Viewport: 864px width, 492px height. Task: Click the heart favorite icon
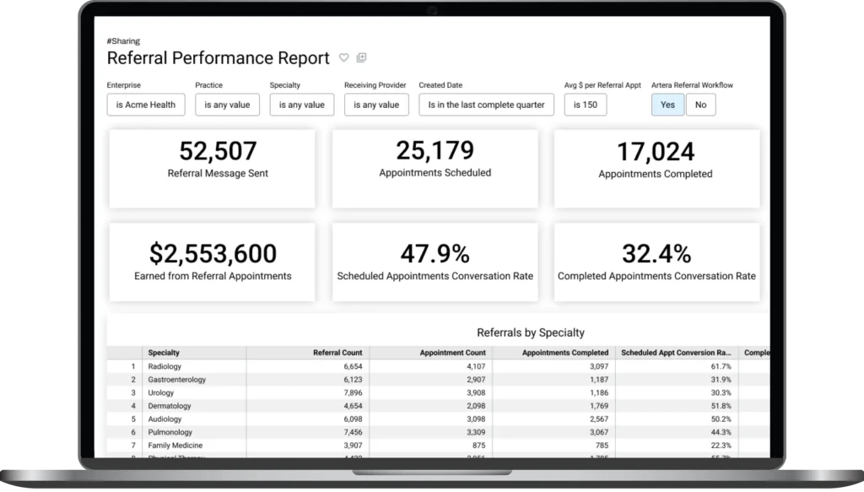pos(343,58)
